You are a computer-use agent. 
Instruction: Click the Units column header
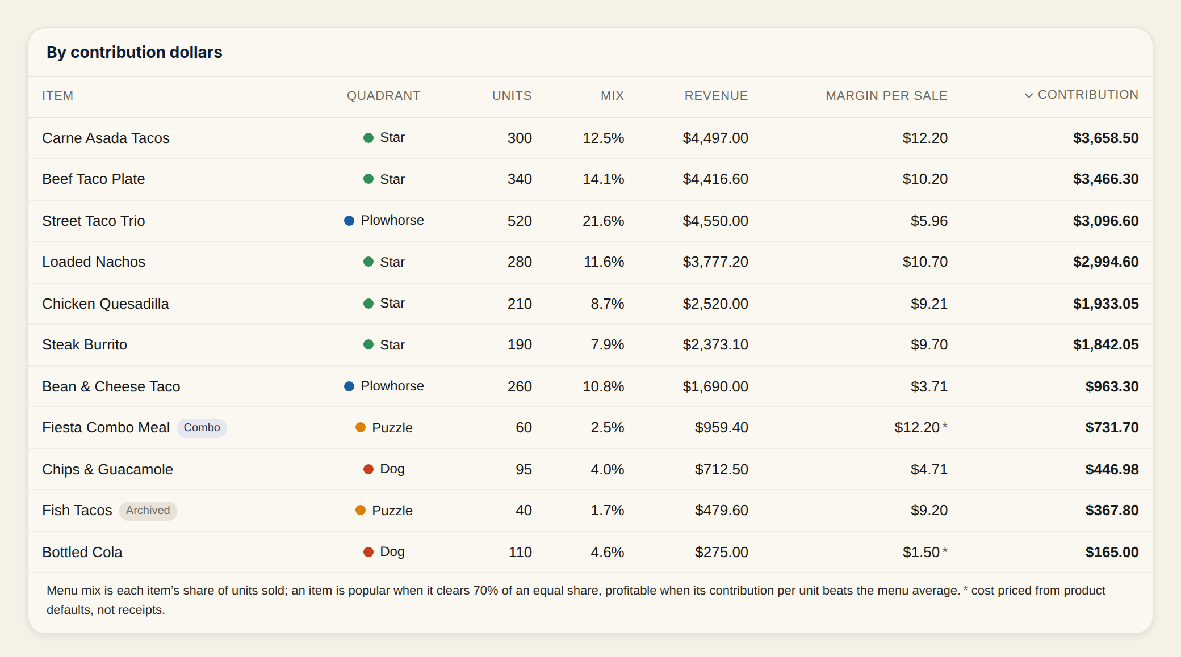pyautogui.click(x=512, y=95)
